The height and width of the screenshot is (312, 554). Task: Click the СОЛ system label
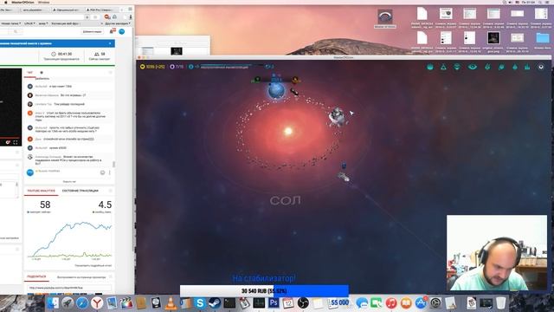click(x=285, y=200)
